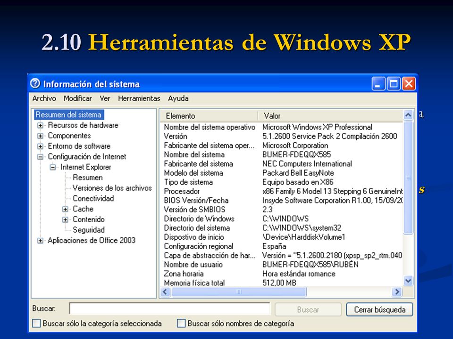
Task: Open the Ayuda menu
Action: pos(178,98)
